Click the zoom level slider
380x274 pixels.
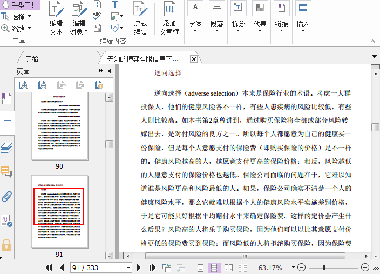pyautogui.click(x=324, y=268)
